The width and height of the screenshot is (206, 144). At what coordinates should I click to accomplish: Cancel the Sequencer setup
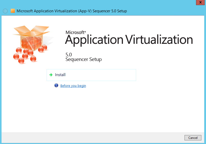coord(193,138)
